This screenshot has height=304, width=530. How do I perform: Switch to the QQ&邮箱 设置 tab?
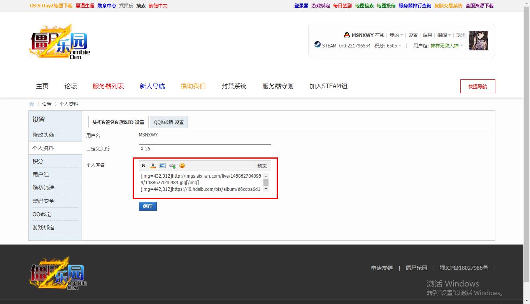coord(169,122)
